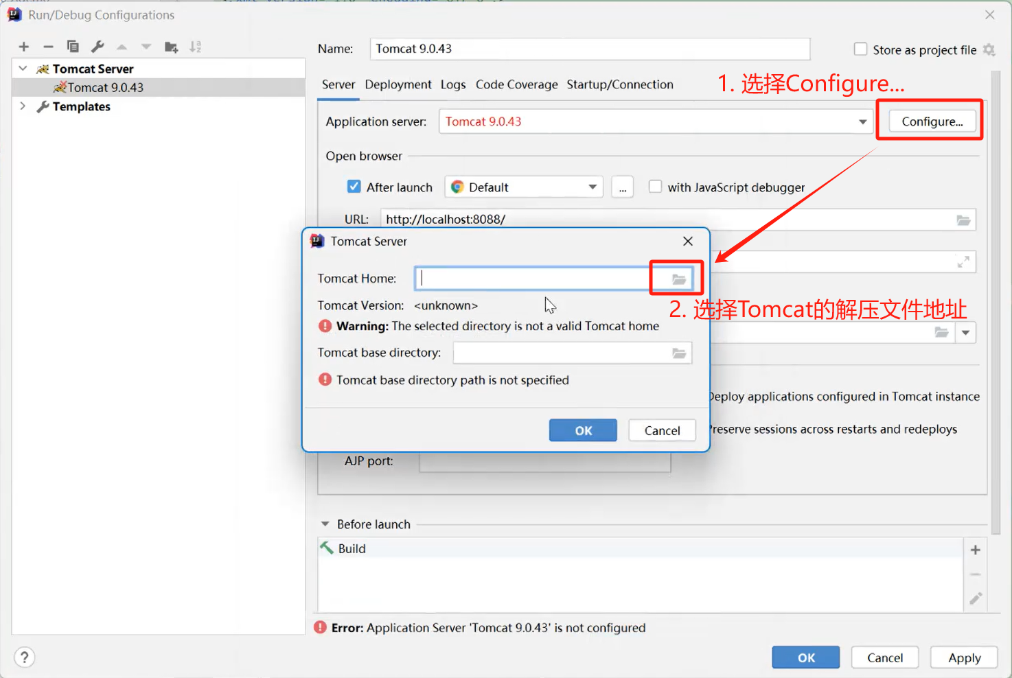
Task: Click inside the URL input field
Action: [x=549, y=219]
